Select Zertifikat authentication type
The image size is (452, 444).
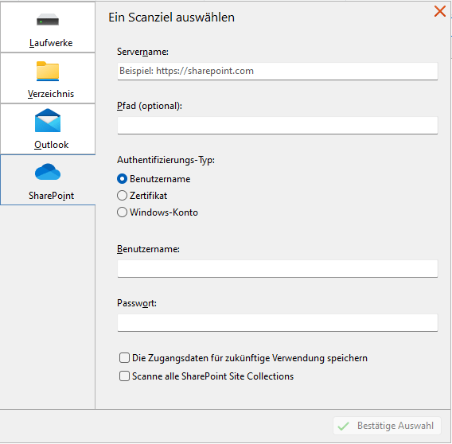click(x=122, y=196)
